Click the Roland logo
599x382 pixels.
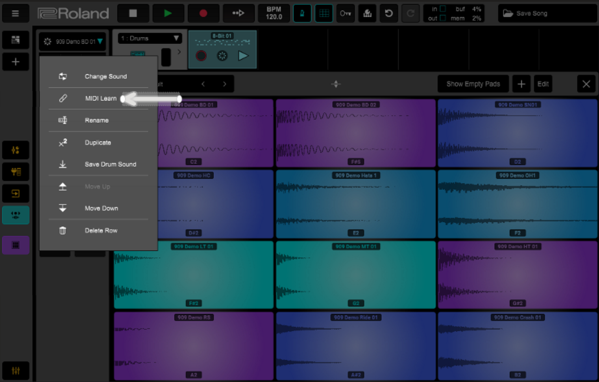(73, 13)
